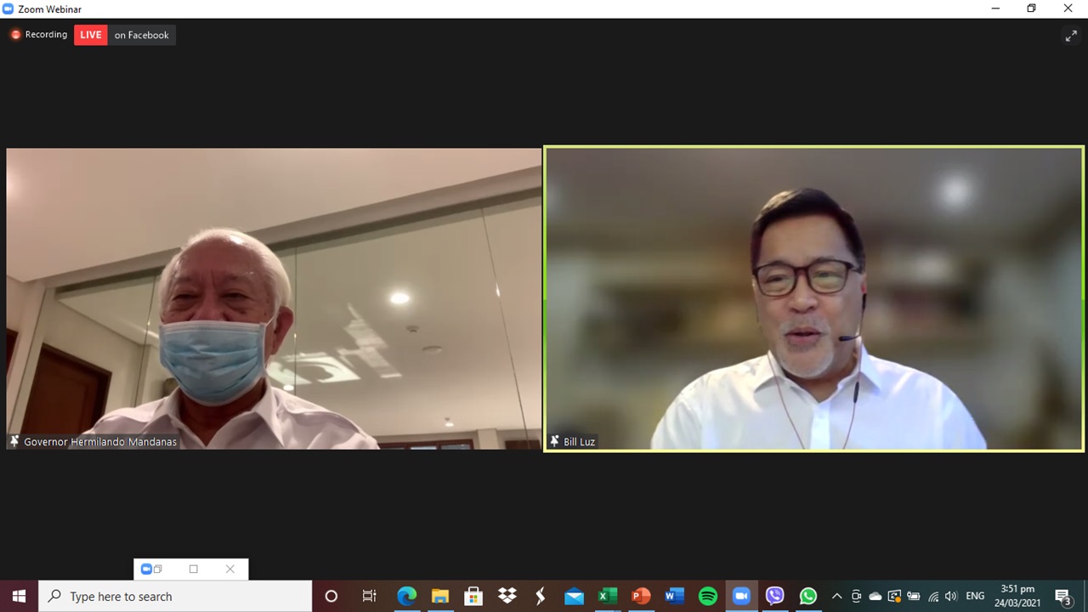Enter full screen with the top-right arrows icon
Viewport: 1088px width, 612px height.
pyautogui.click(x=1071, y=36)
